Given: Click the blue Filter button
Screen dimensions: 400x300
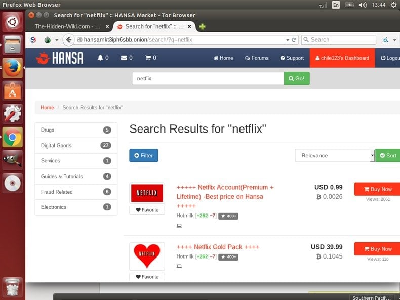Looking at the screenshot, I should 144,155.
